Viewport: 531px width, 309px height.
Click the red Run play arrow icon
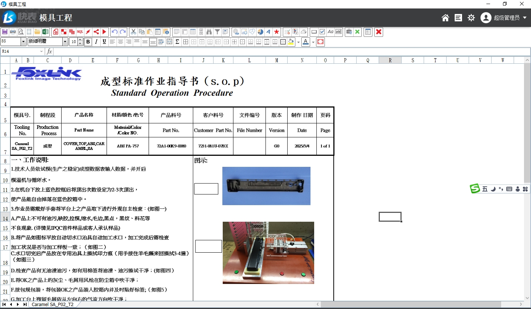pos(104,32)
